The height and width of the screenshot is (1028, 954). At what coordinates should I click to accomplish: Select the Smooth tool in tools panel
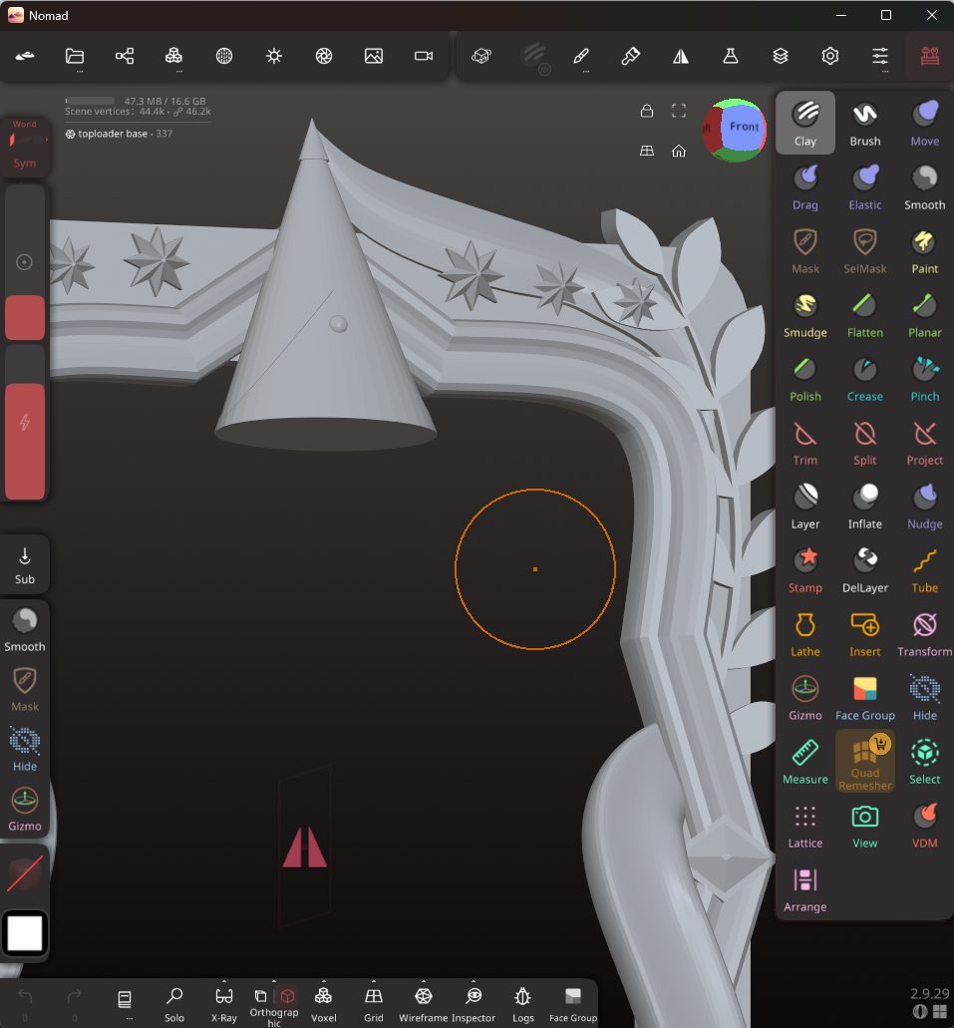(924, 186)
